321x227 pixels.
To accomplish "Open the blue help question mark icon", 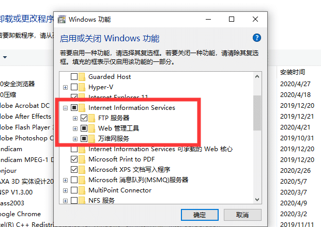I will [257, 38].
